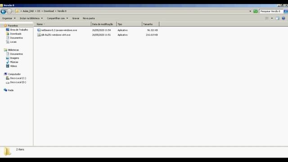Navigate to DS folder in breadcrumb

[39, 11]
